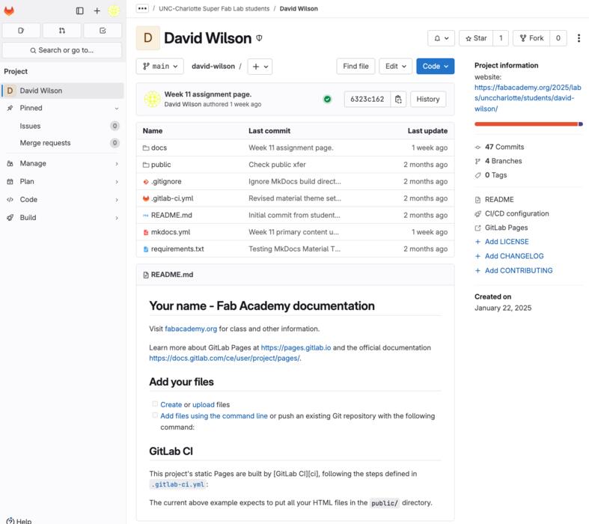Click Add CONTRIBUTING
Screen dimensions: 589x524
[x=519, y=270]
